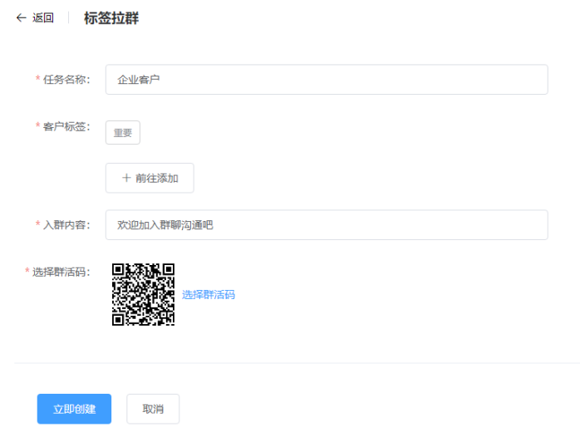Focus the 入群内容 input with 欢迎加入群聊沟通吧
This screenshot has height=437, width=580.
pos(326,225)
